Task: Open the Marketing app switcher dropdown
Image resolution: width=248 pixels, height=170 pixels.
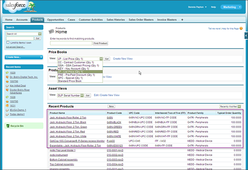Action: click(231, 7)
